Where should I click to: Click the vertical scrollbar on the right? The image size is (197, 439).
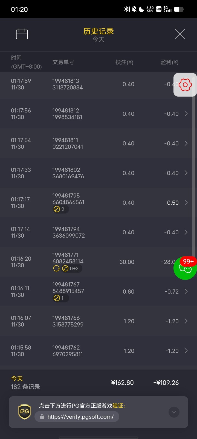194,165
